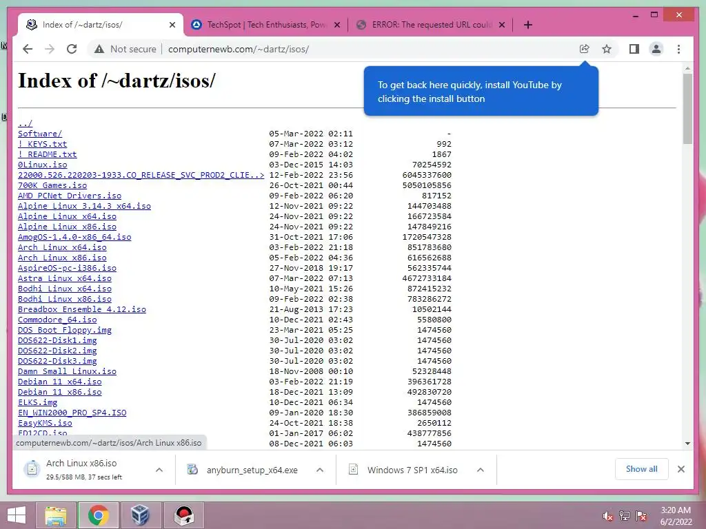The image size is (706, 529).
Task: Download Commodore 64.iso
Action: tap(57, 320)
